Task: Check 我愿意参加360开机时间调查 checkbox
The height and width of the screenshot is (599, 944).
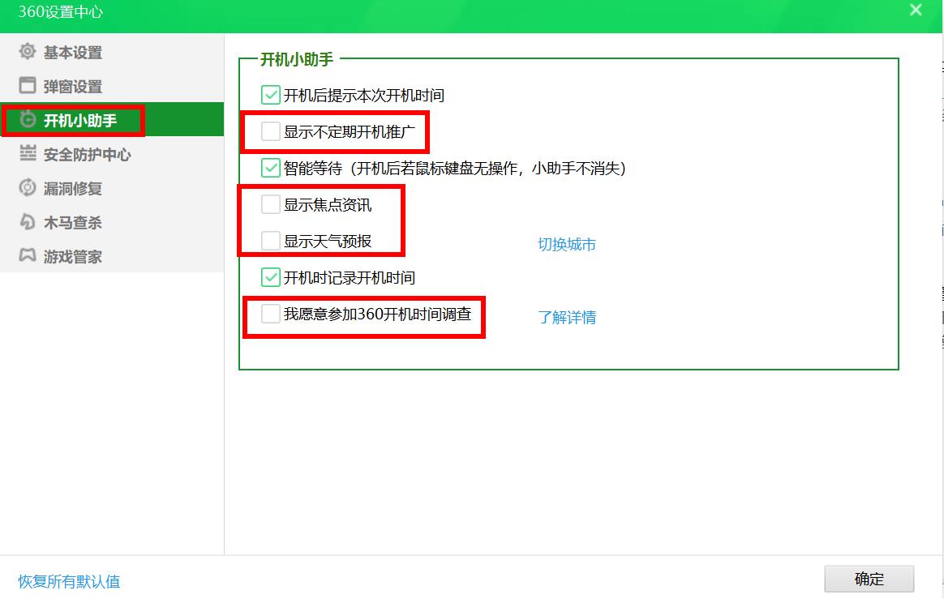Action: [x=270, y=314]
